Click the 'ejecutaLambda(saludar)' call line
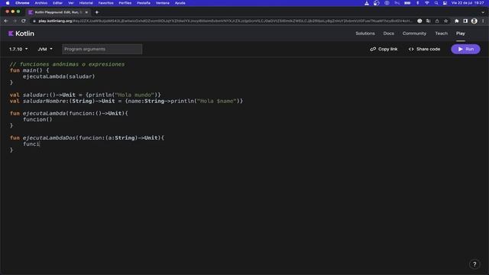The height and width of the screenshot is (275, 489). [59, 76]
